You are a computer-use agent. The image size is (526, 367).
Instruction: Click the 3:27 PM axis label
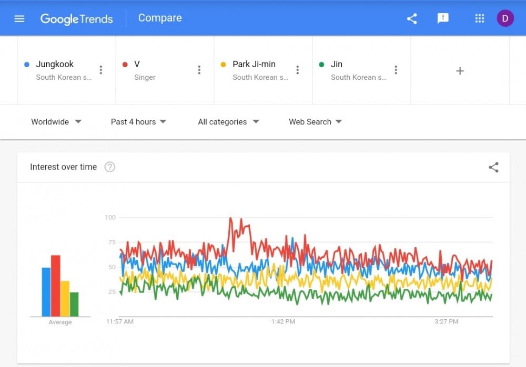446,321
